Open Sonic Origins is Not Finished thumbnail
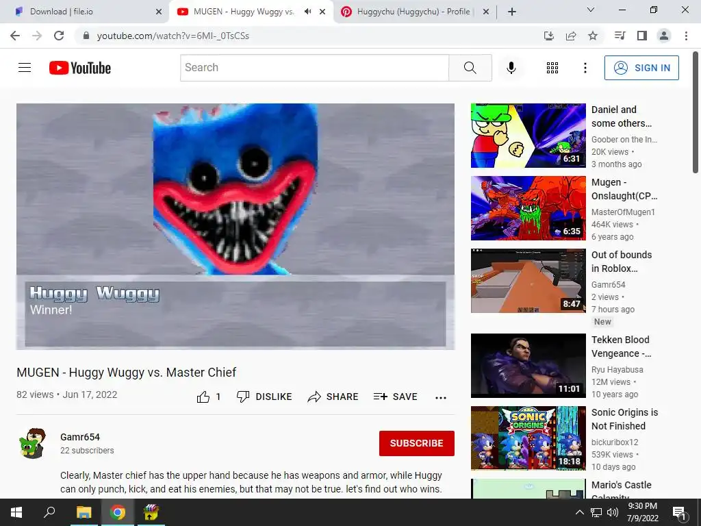 point(528,438)
